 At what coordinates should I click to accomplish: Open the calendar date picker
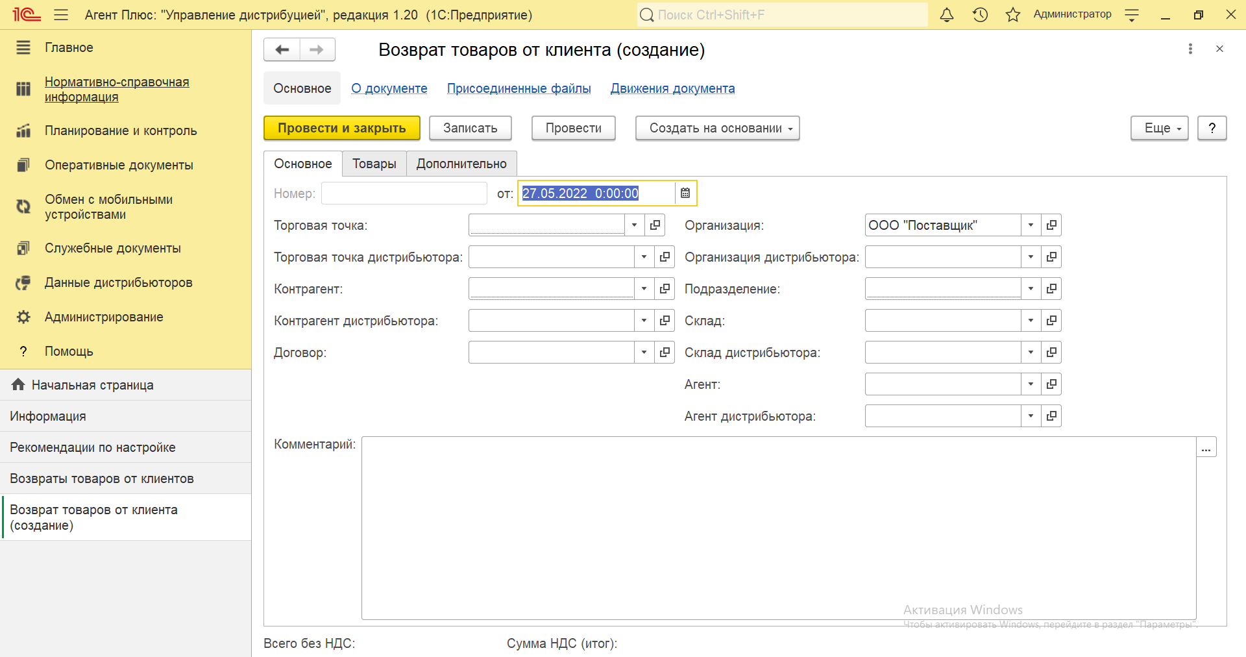coord(685,193)
